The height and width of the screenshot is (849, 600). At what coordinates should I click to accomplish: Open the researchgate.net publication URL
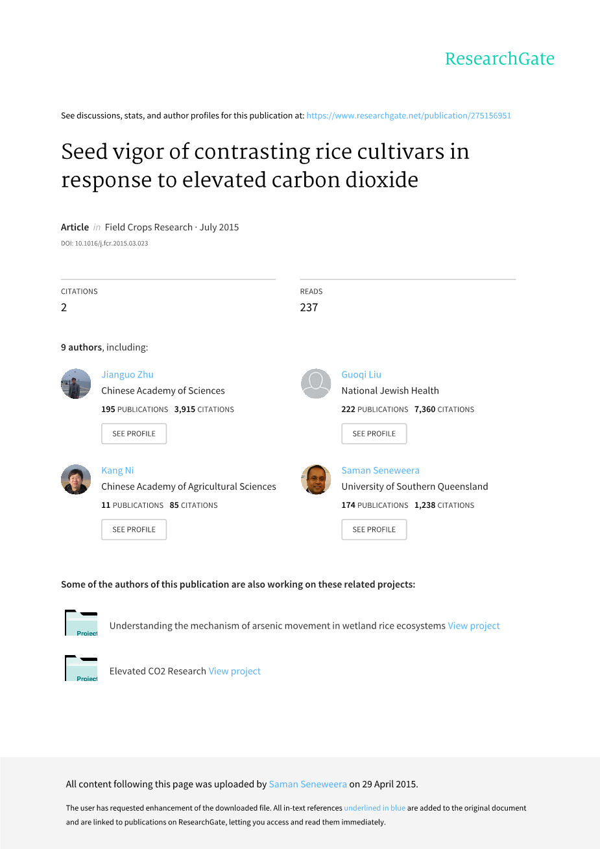click(x=409, y=115)
